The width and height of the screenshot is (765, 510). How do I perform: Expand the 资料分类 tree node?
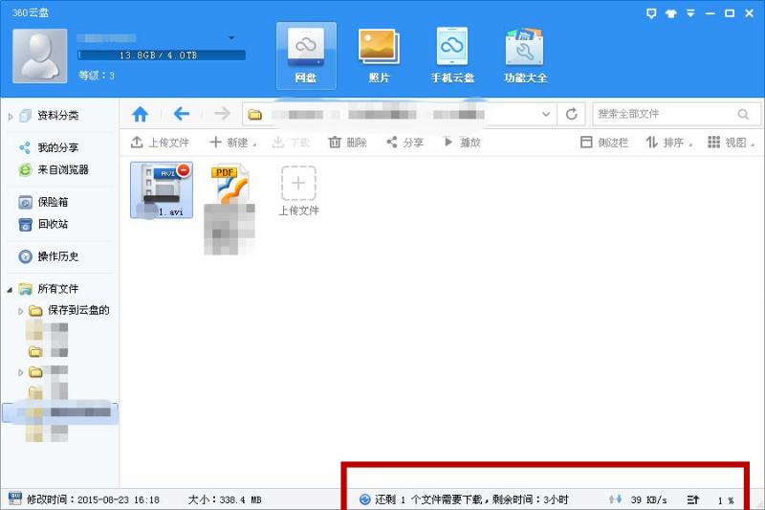(11, 116)
